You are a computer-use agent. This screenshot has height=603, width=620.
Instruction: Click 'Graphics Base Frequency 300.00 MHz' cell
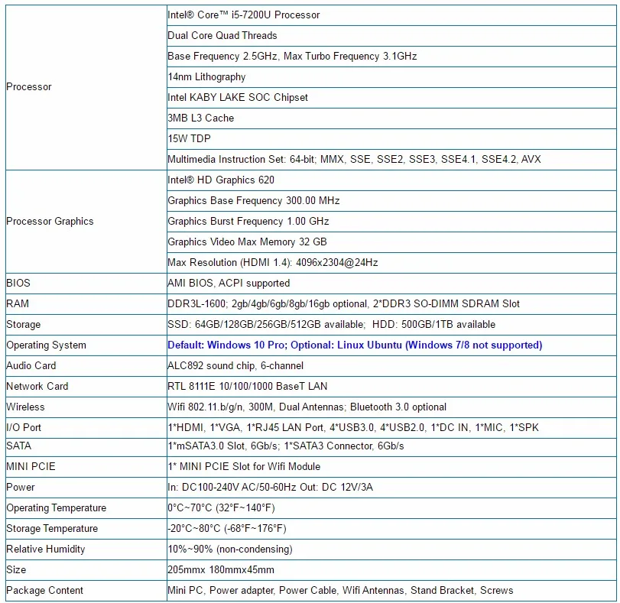click(391, 200)
